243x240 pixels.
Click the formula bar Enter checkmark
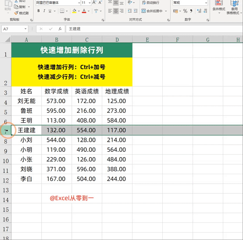coord(50,29)
